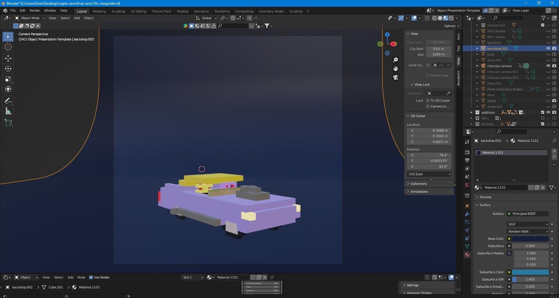Switch to the Modeling workspace tab
Image resolution: width=559 pixels, height=298 pixels.
point(99,11)
